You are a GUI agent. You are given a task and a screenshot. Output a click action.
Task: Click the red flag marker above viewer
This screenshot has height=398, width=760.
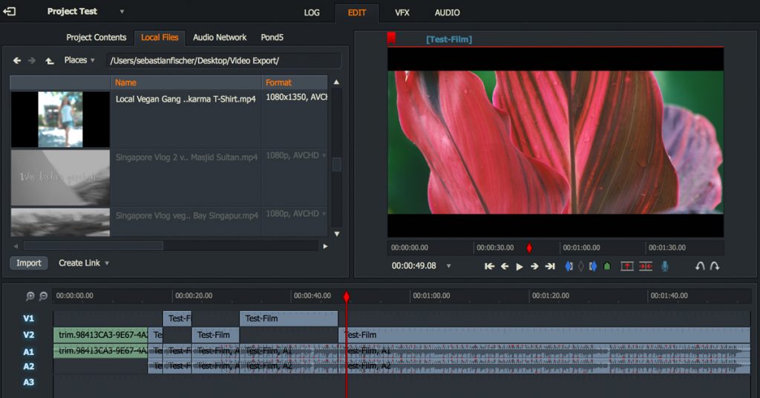391,38
